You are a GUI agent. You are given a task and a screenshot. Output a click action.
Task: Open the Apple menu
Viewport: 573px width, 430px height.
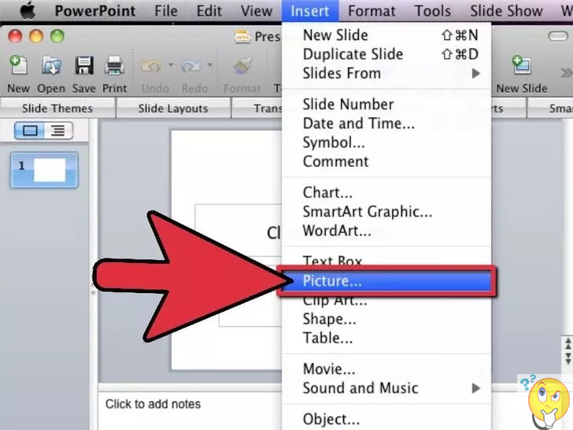pyautogui.click(x=28, y=10)
